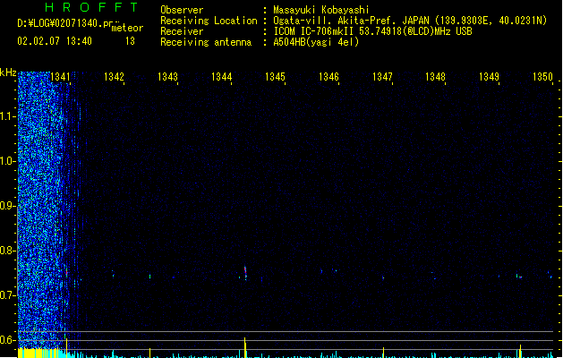Select observer name Masayuki Kobayashi
Viewport: 563px width, 358px height.
pos(321,10)
